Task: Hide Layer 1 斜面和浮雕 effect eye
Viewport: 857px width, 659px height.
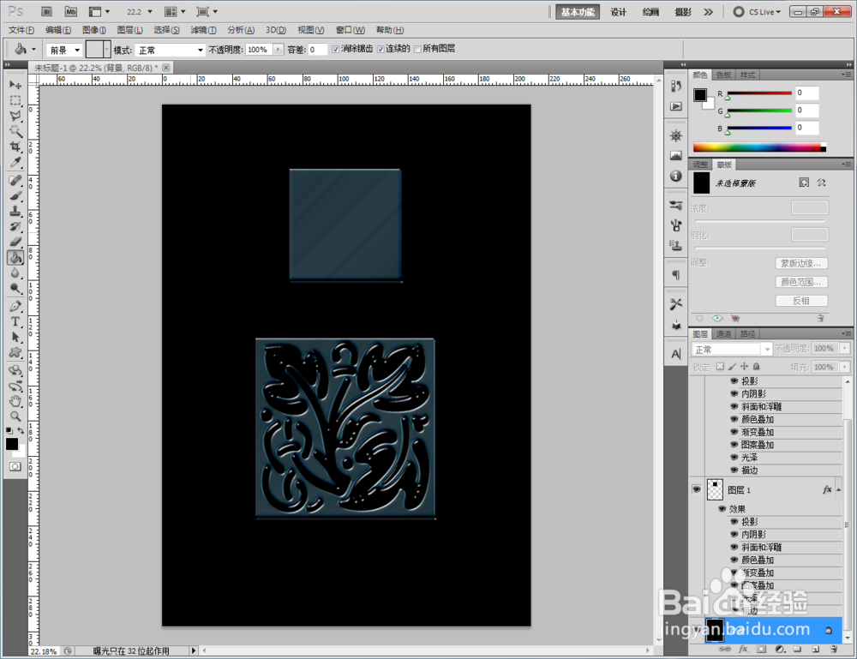Action: pyautogui.click(x=734, y=547)
